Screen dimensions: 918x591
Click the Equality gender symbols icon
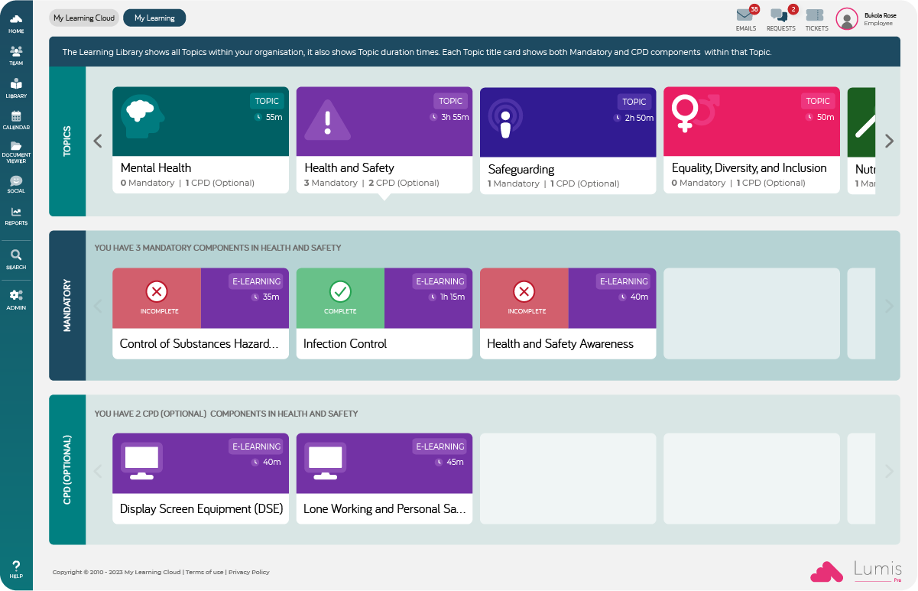[x=695, y=112]
